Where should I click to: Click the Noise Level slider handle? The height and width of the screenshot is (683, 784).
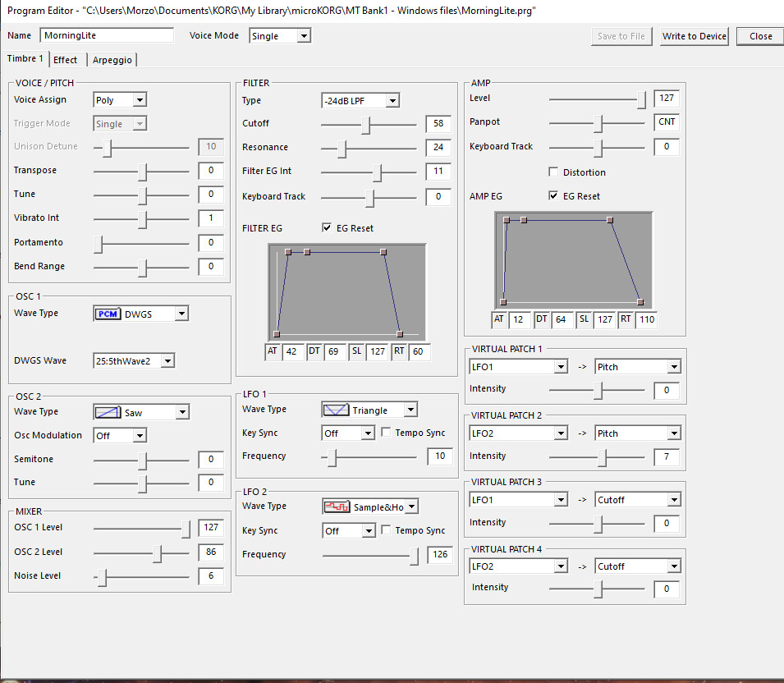102,577
